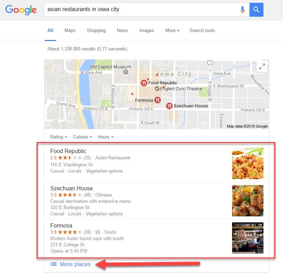Image resolution: width=283 pixels, height=279 pixels.
Task: Expand the map with fullscreen arrows icon
Action: pyautogui.click(x=262, y=66)
